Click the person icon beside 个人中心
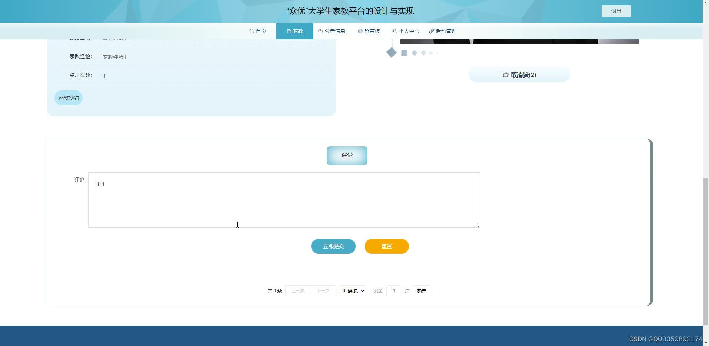The image size is (709, 346). [395, 31]
